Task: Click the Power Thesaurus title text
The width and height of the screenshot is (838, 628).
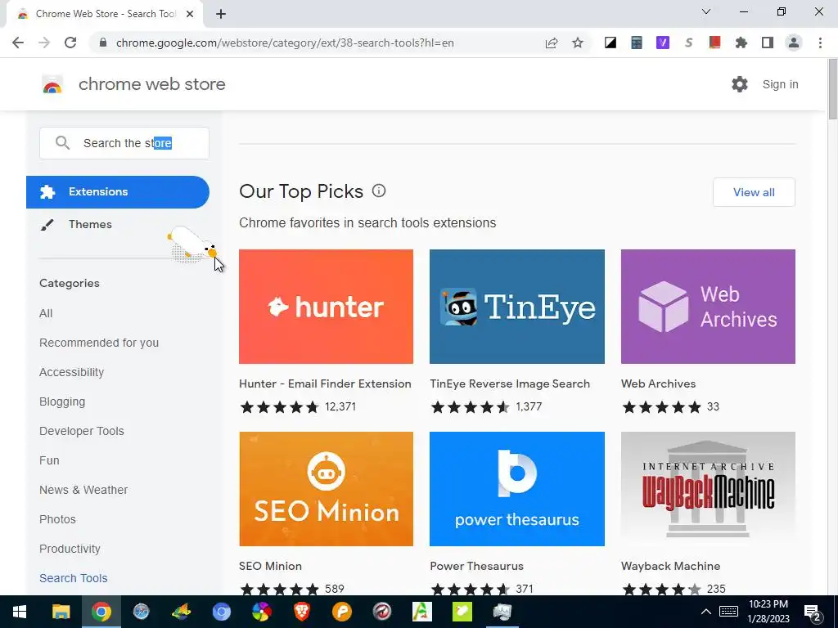Action: click(477, 566)
